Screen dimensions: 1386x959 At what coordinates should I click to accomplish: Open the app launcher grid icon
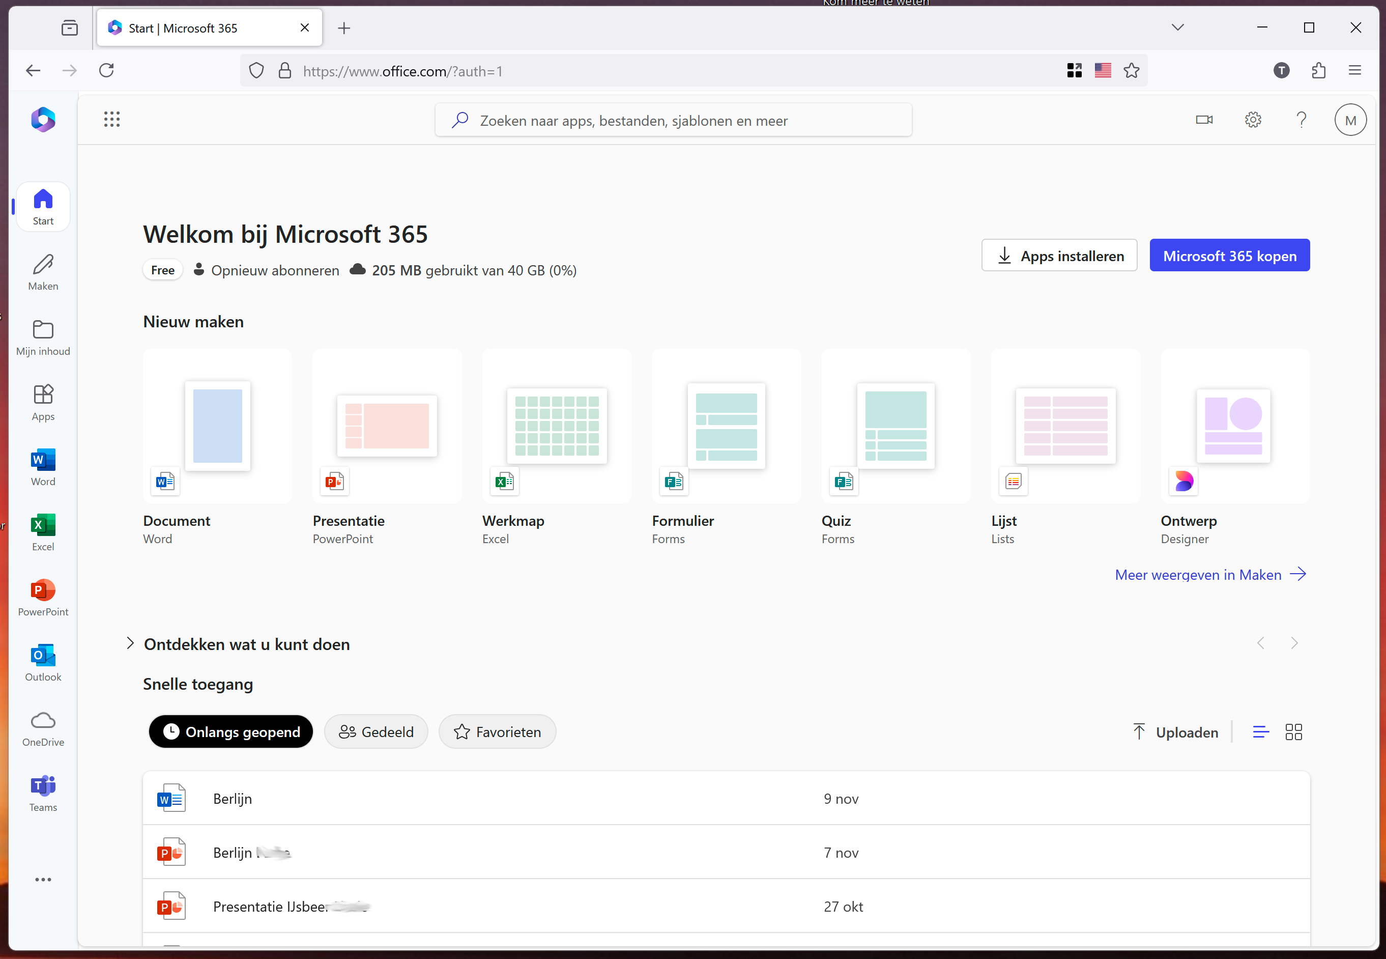[x=112, y=119]
